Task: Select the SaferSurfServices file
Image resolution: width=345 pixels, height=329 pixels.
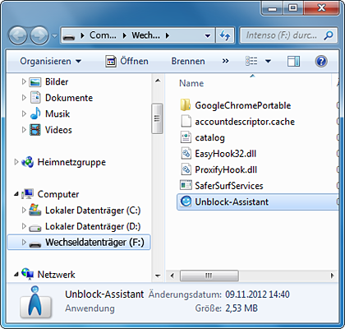Action: pos(222,186)
